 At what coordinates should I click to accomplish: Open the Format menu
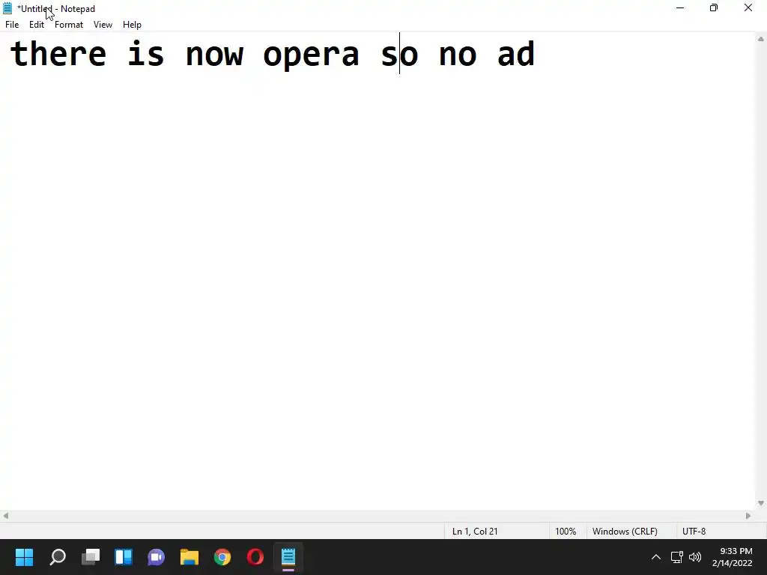click(69, 25)
